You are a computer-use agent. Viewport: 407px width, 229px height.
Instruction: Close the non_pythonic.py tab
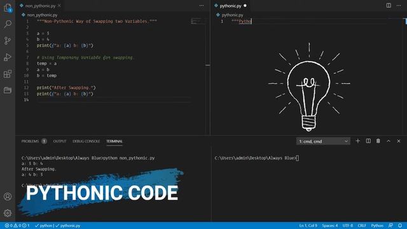(59, 6)
